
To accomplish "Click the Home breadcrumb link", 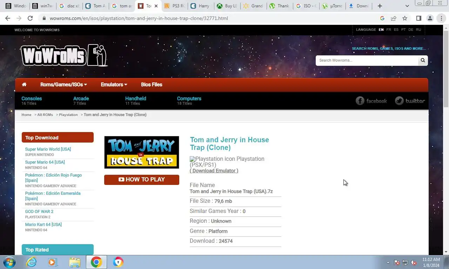I will [26, 115].
